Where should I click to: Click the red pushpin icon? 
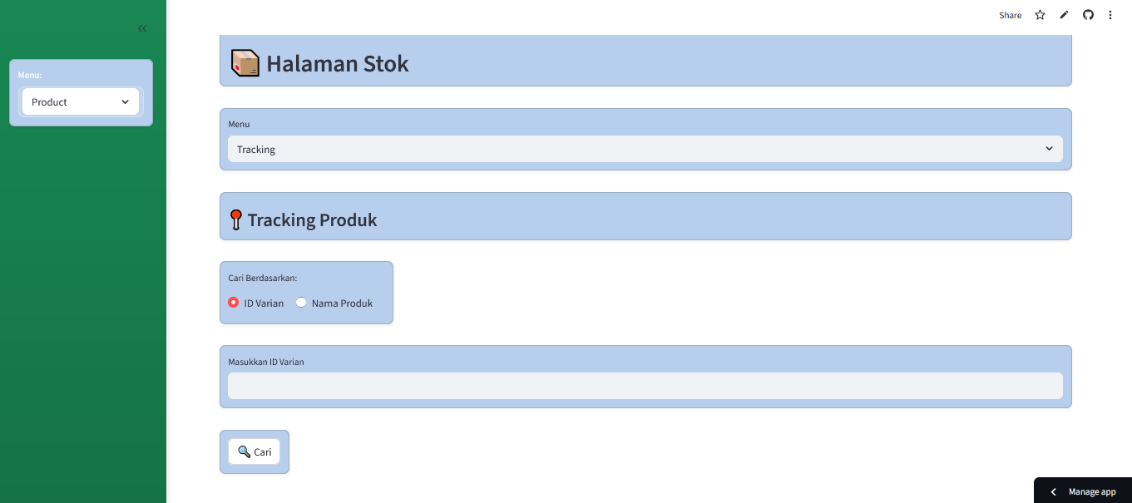point(235,220)
